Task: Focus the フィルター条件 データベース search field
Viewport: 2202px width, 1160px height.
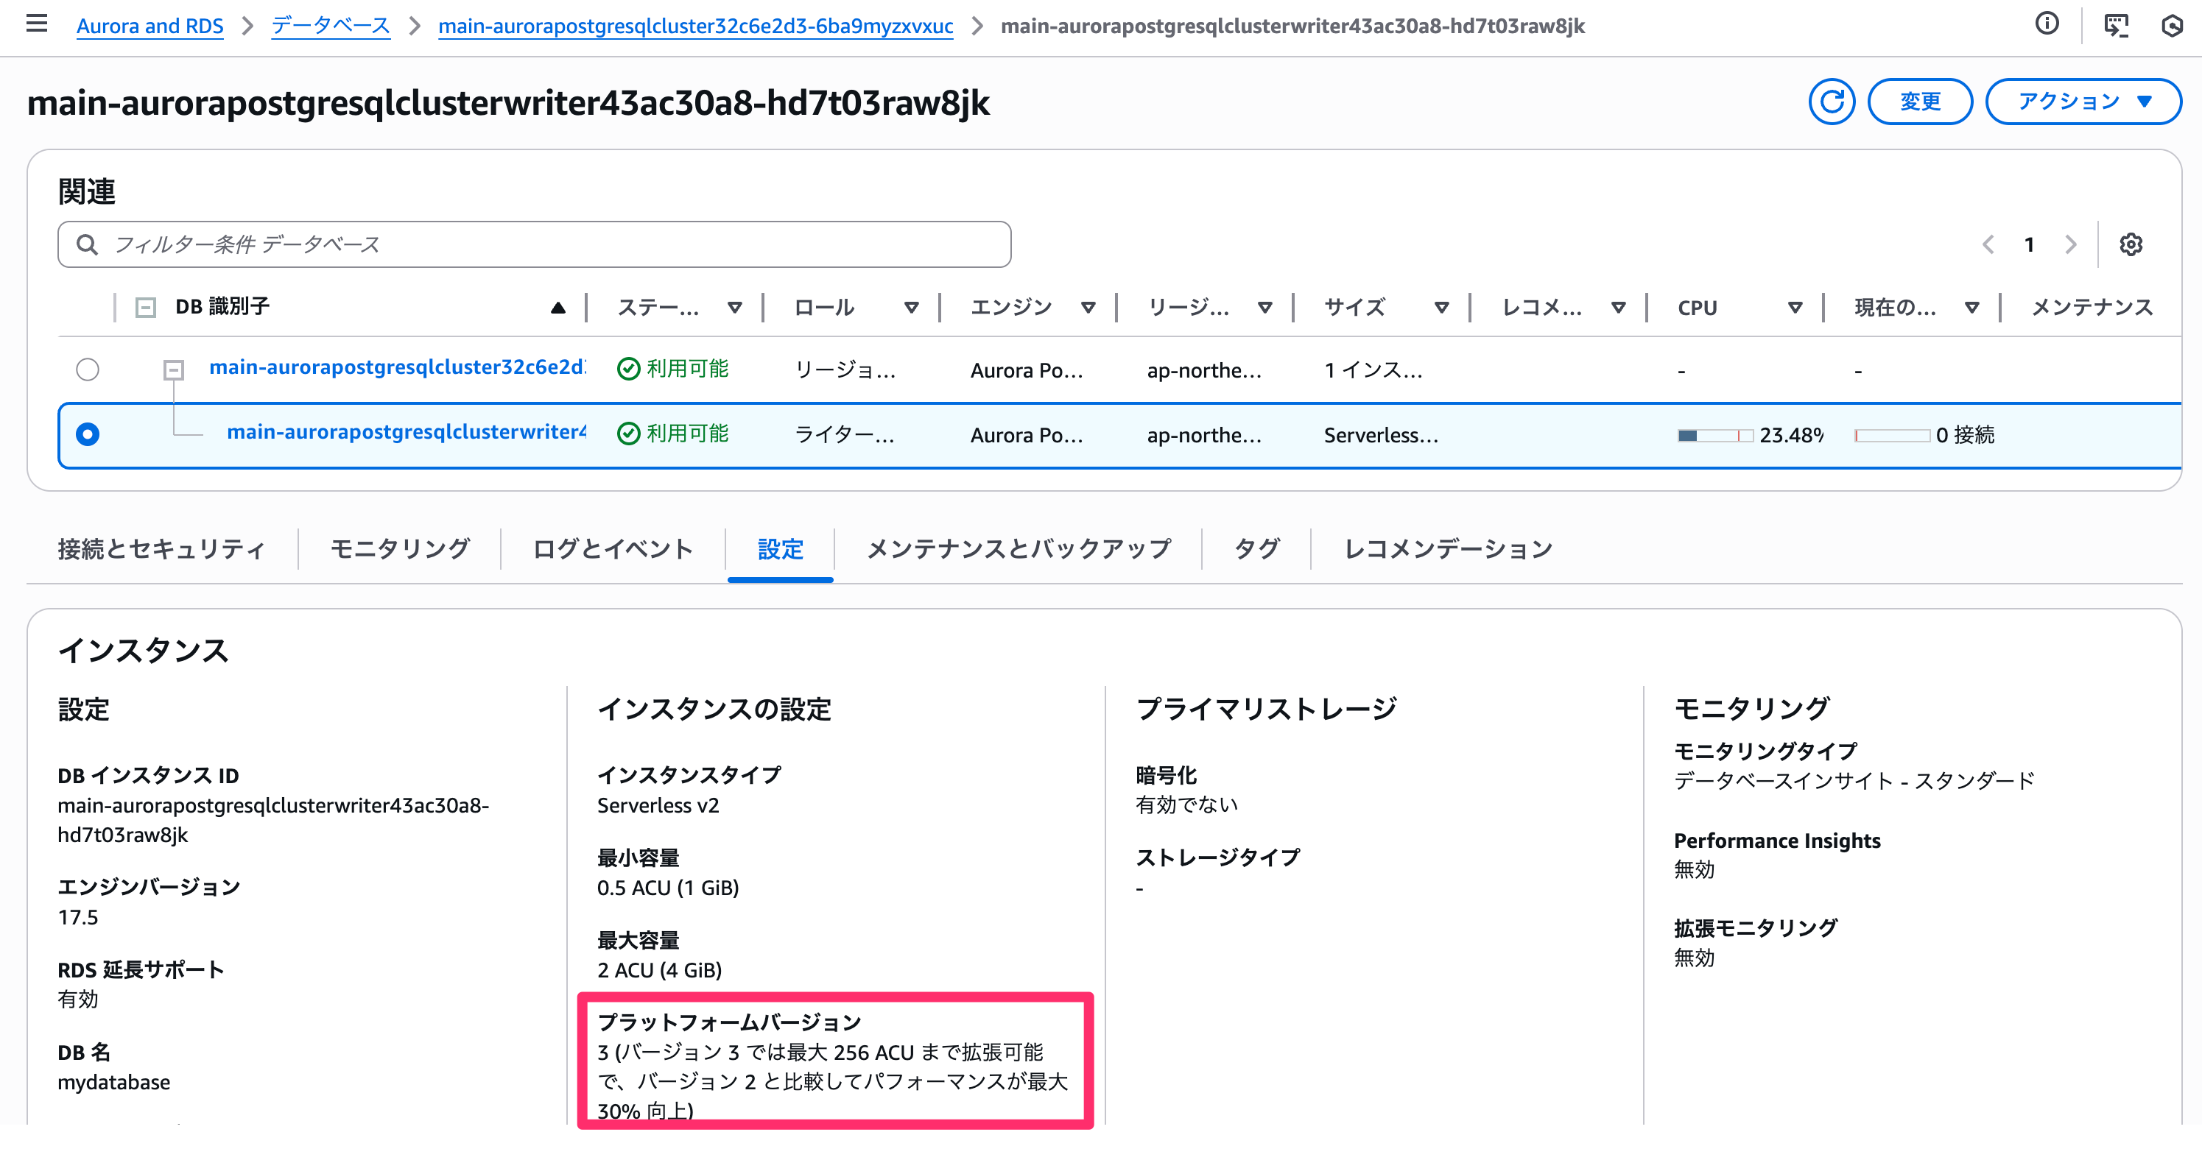Action: coord(534,244)
